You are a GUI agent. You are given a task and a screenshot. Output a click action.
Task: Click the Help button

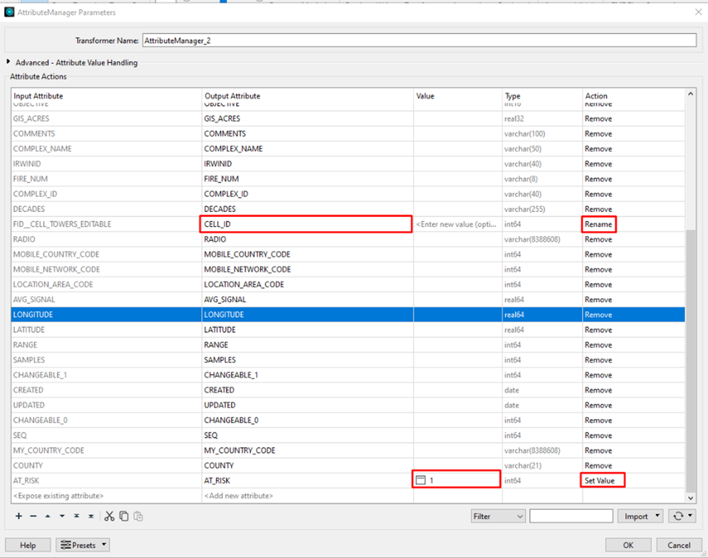28,545
